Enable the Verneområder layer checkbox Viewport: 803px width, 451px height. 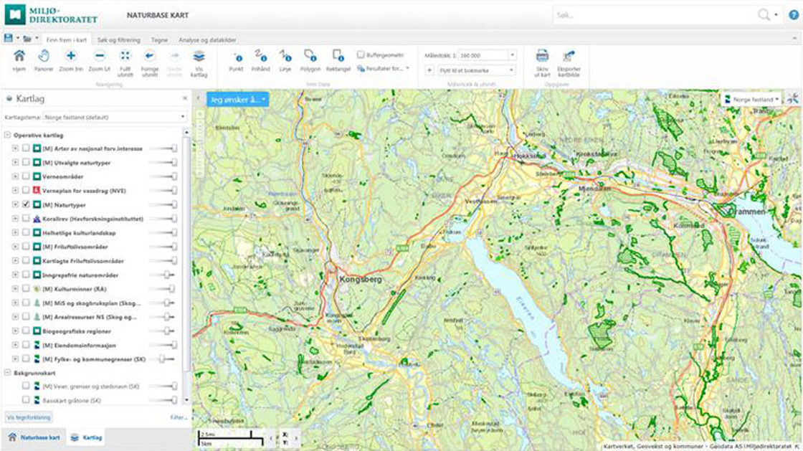(27, 176)
